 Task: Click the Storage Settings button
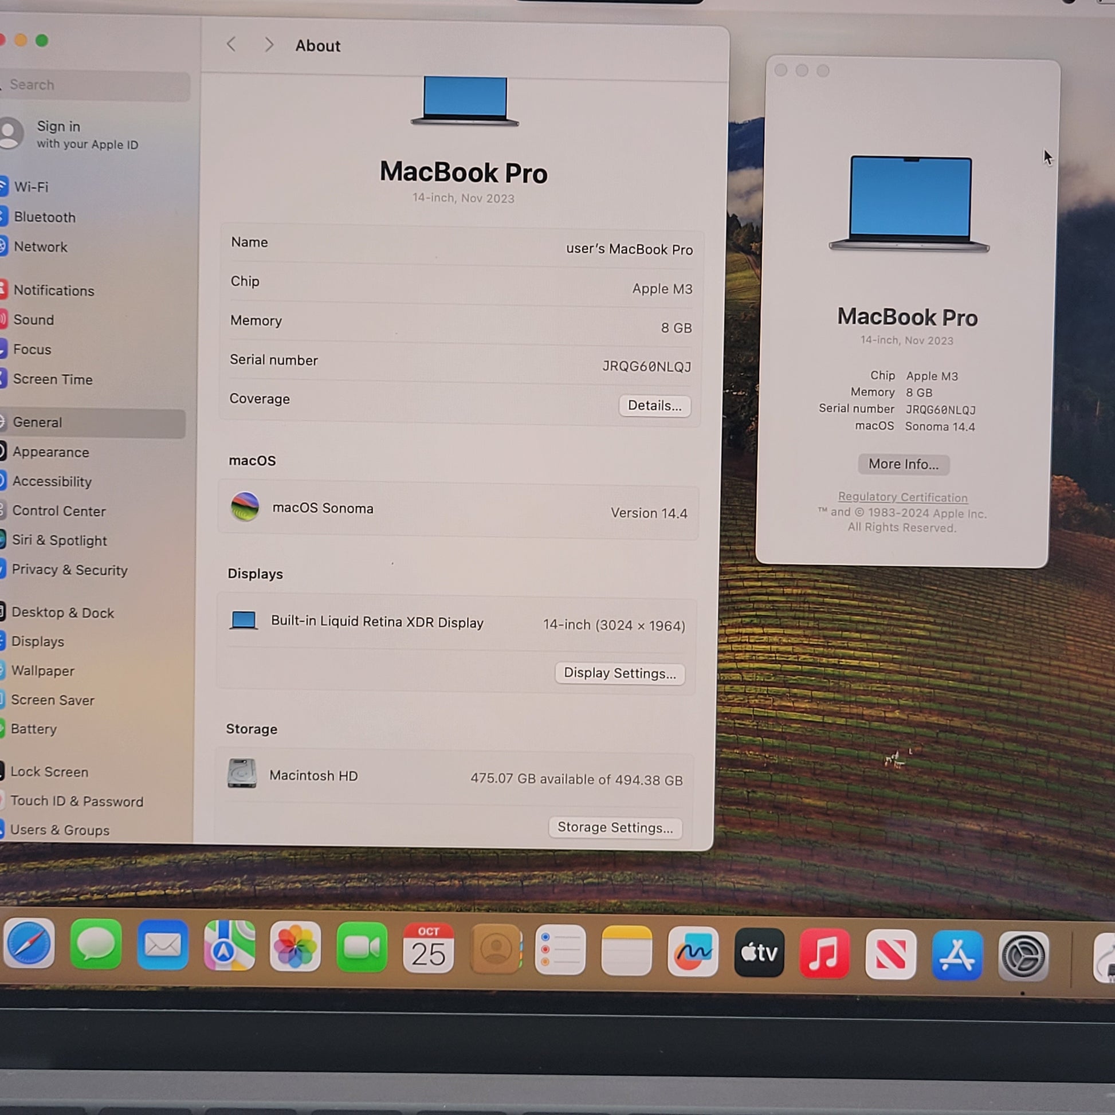tap(615, 827)
